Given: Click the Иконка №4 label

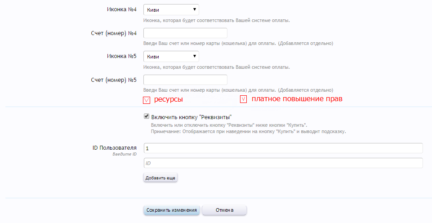Looking at the screenshot, I should coord(121,9).
